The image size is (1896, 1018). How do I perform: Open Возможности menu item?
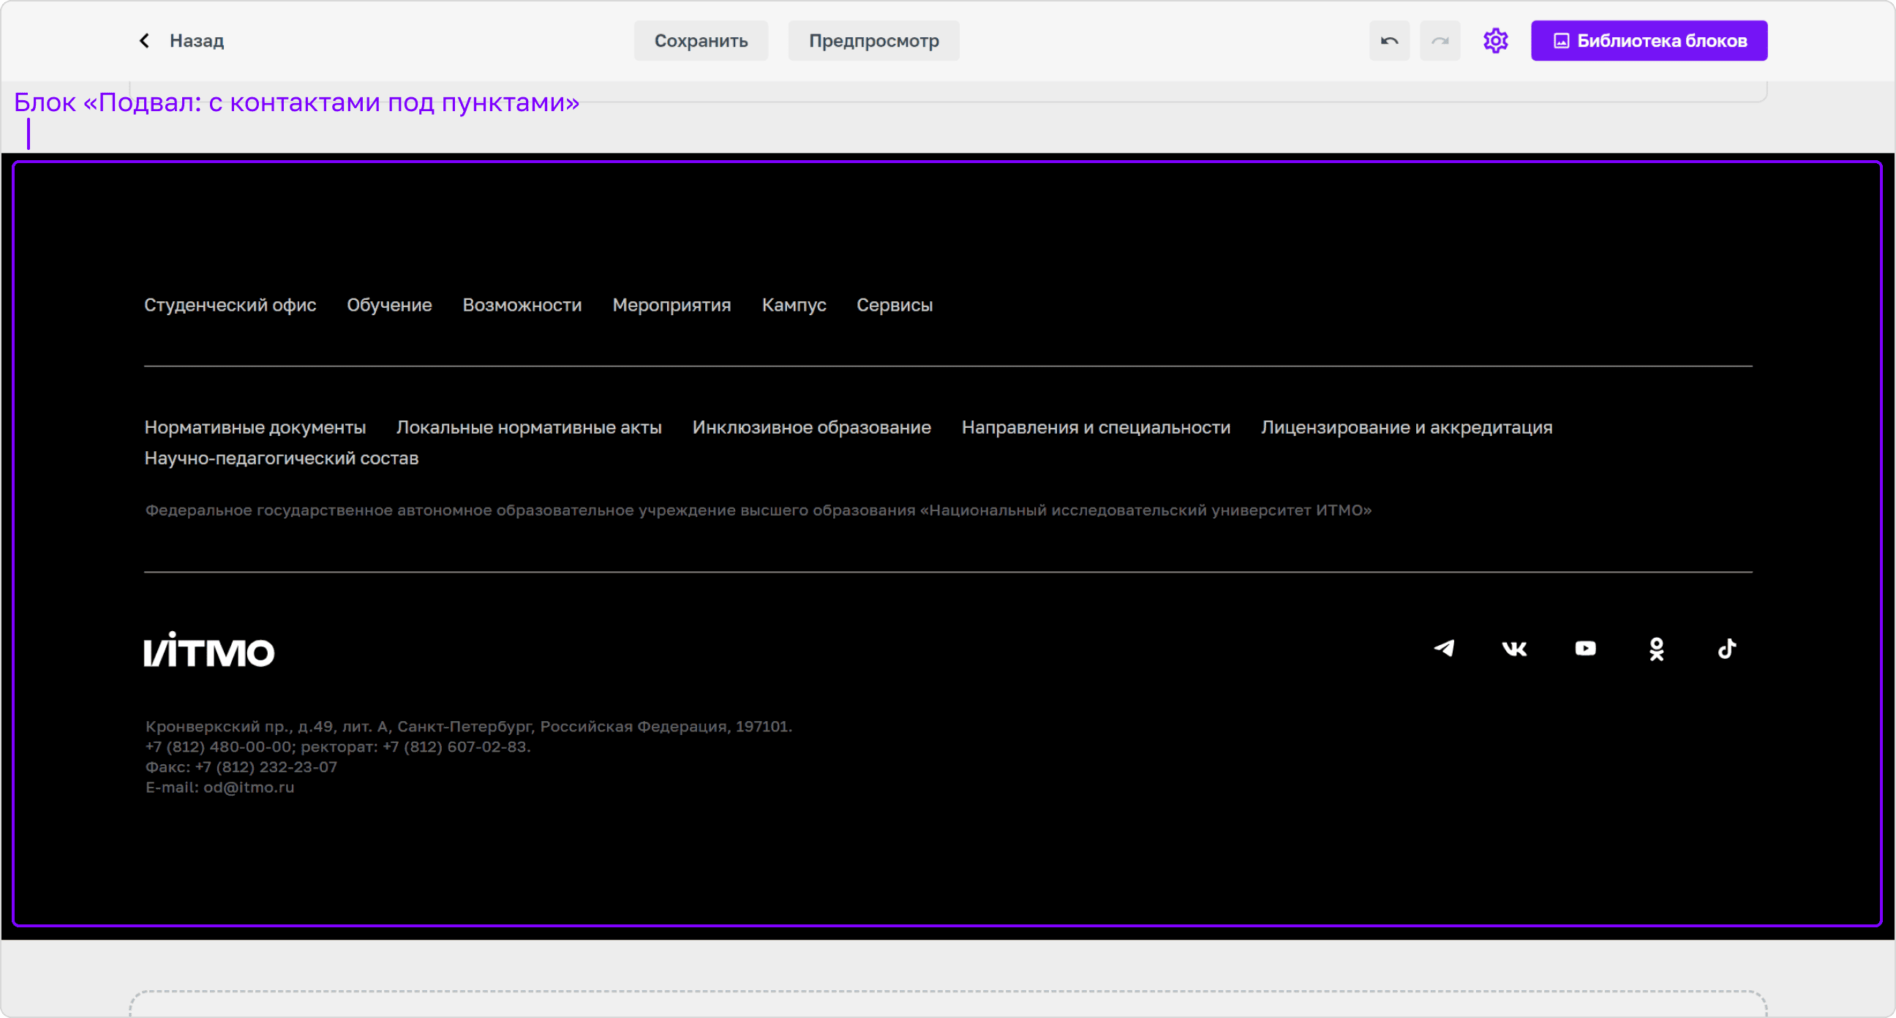click(522, 305)
